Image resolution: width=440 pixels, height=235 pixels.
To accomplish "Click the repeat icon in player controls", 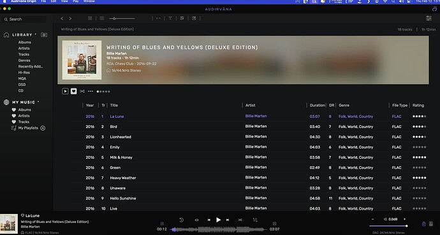I will (x=181, y=220).
